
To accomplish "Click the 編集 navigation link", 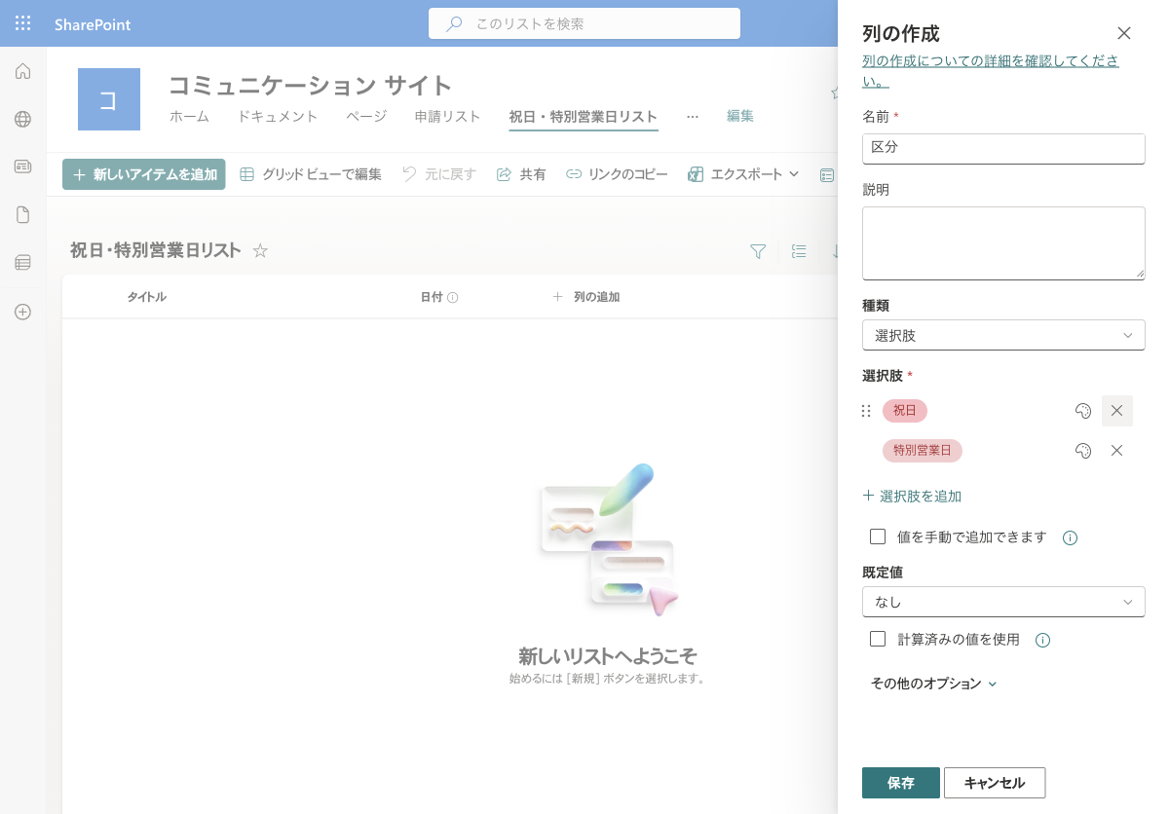I will (x=740, y=116).
